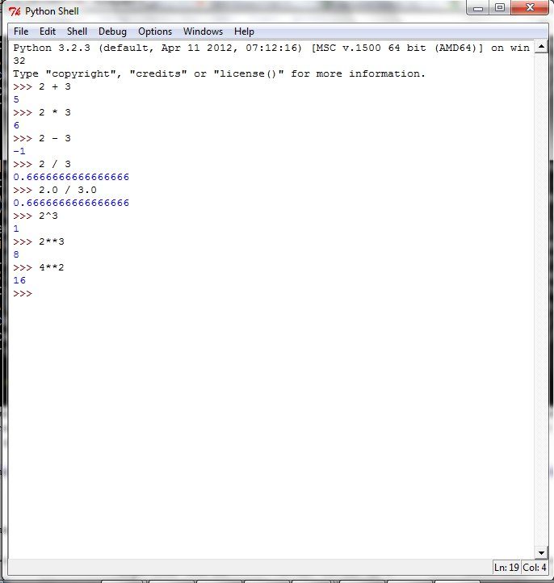The height and width of the screenshot is (583, 554).
Task: Open the Help menu
Action: click(244, 31)
